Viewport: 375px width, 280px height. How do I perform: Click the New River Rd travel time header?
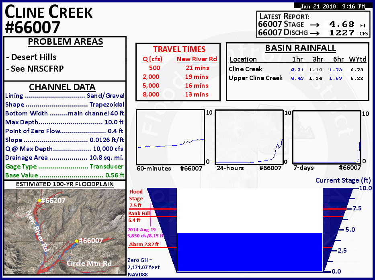coord(197,59)
